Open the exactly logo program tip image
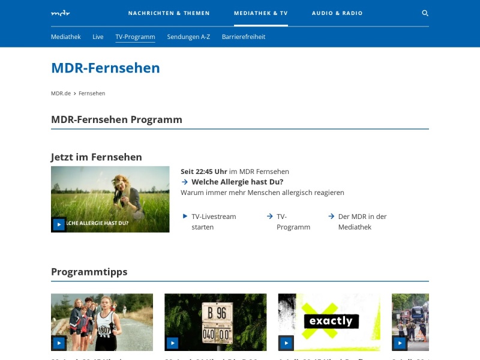This screenshot has height=360, width=480. tap(329, 322)
